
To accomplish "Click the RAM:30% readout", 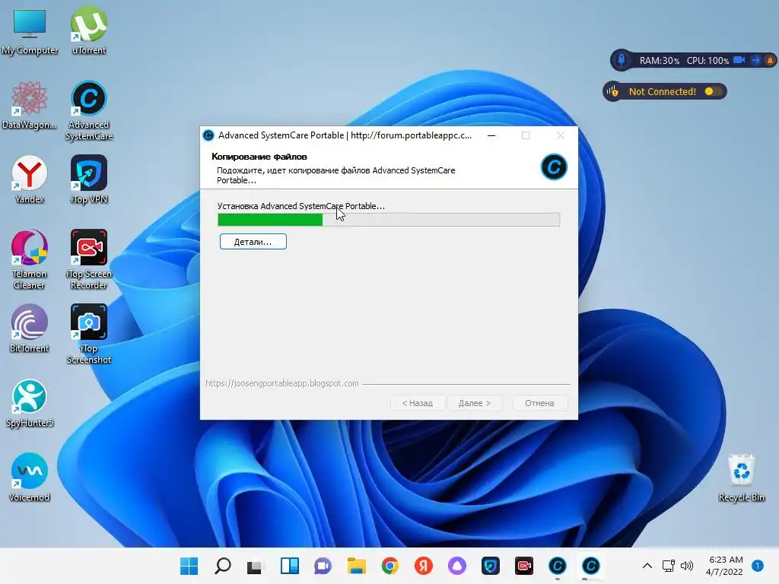I will click(660, 61).
